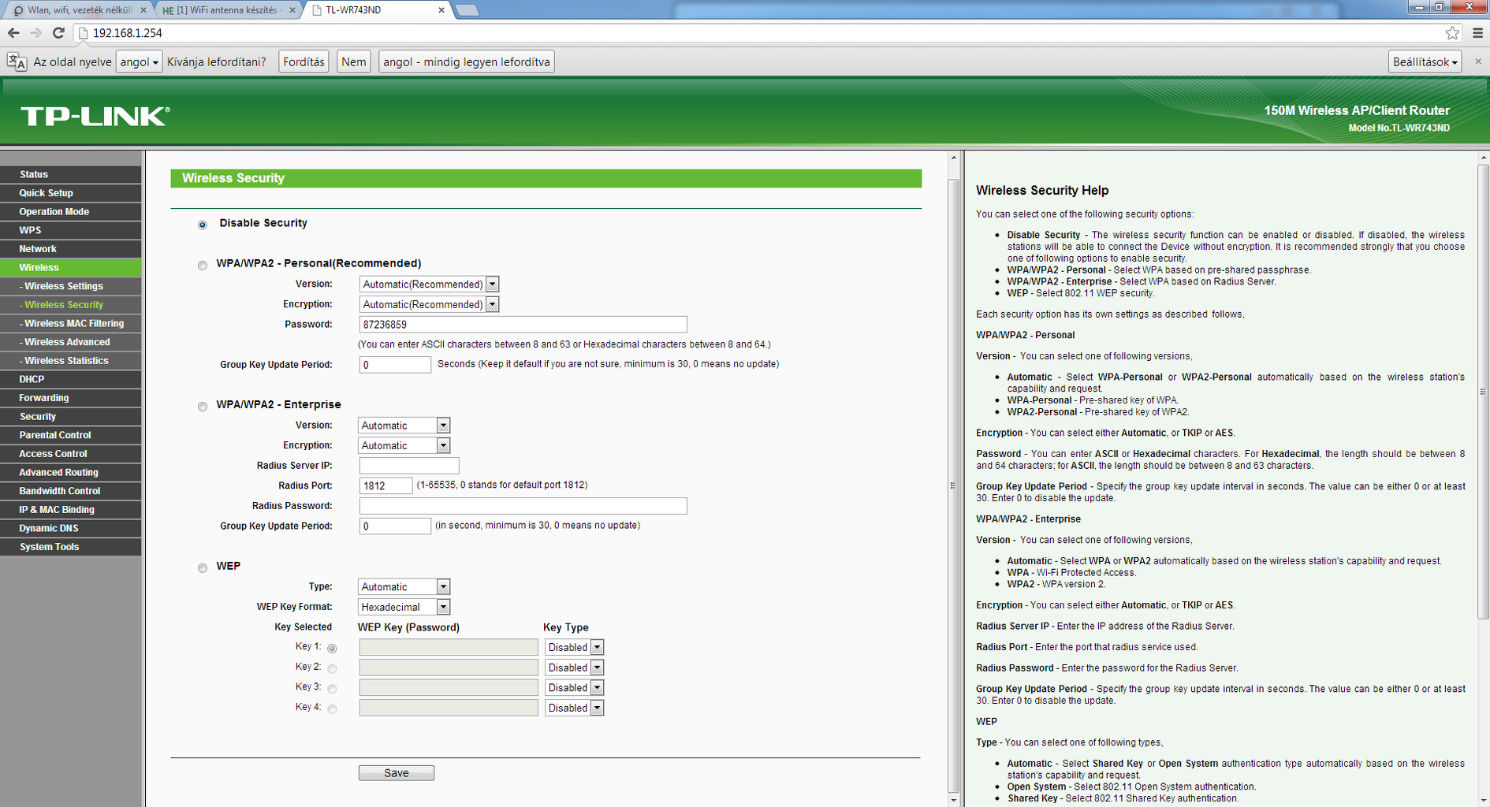Open Wireless Settings submenu

71,286
